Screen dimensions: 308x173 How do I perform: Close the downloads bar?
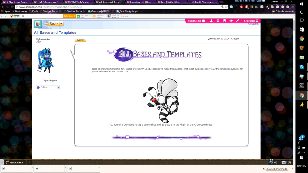tap(292, 169)
